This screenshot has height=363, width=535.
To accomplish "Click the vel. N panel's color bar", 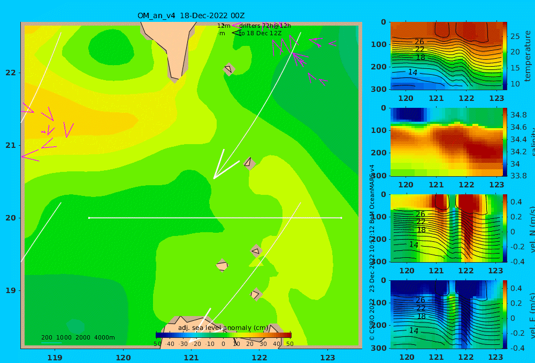I will tap(505, 228).
